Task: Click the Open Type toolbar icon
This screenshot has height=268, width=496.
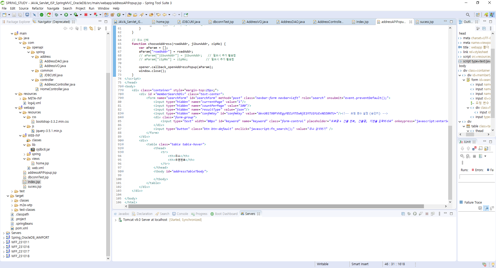Action: [x=129, y=15]
